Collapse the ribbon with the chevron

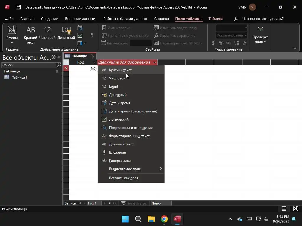point(295,49)
